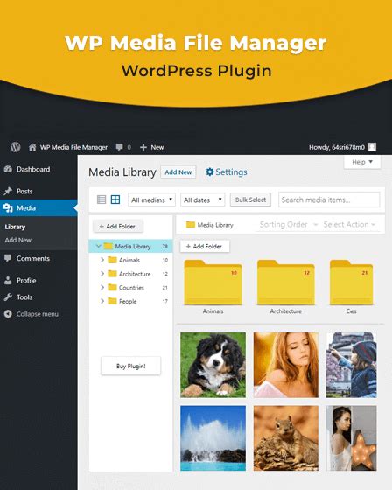Select Add New submenu under Media
The height and width of the screenshot is (490, 392).
(18, 240)
